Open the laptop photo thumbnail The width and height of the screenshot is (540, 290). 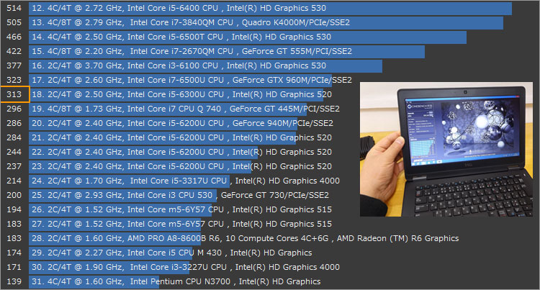[446, 150]
